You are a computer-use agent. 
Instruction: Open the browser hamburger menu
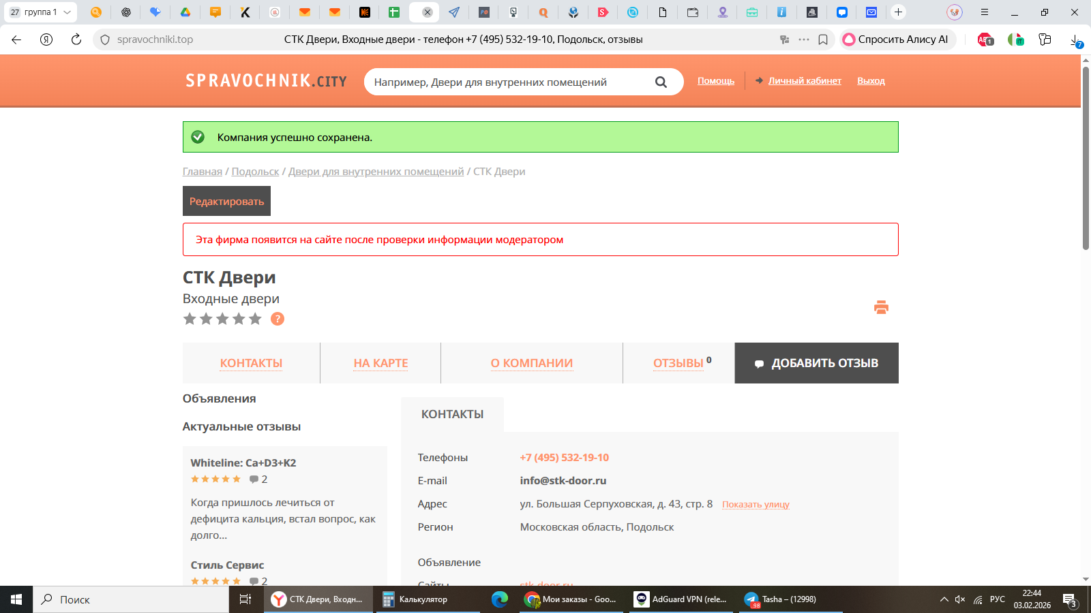pos(984,12)
